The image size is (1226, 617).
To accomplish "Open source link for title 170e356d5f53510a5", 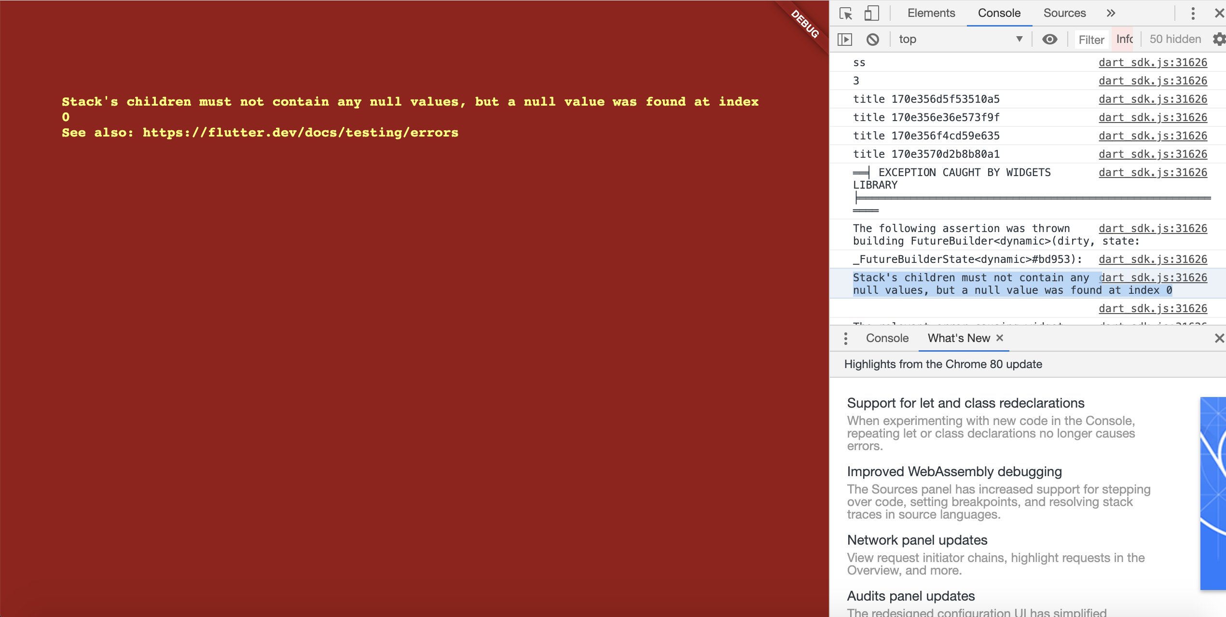I will [x=1153, y=99].
